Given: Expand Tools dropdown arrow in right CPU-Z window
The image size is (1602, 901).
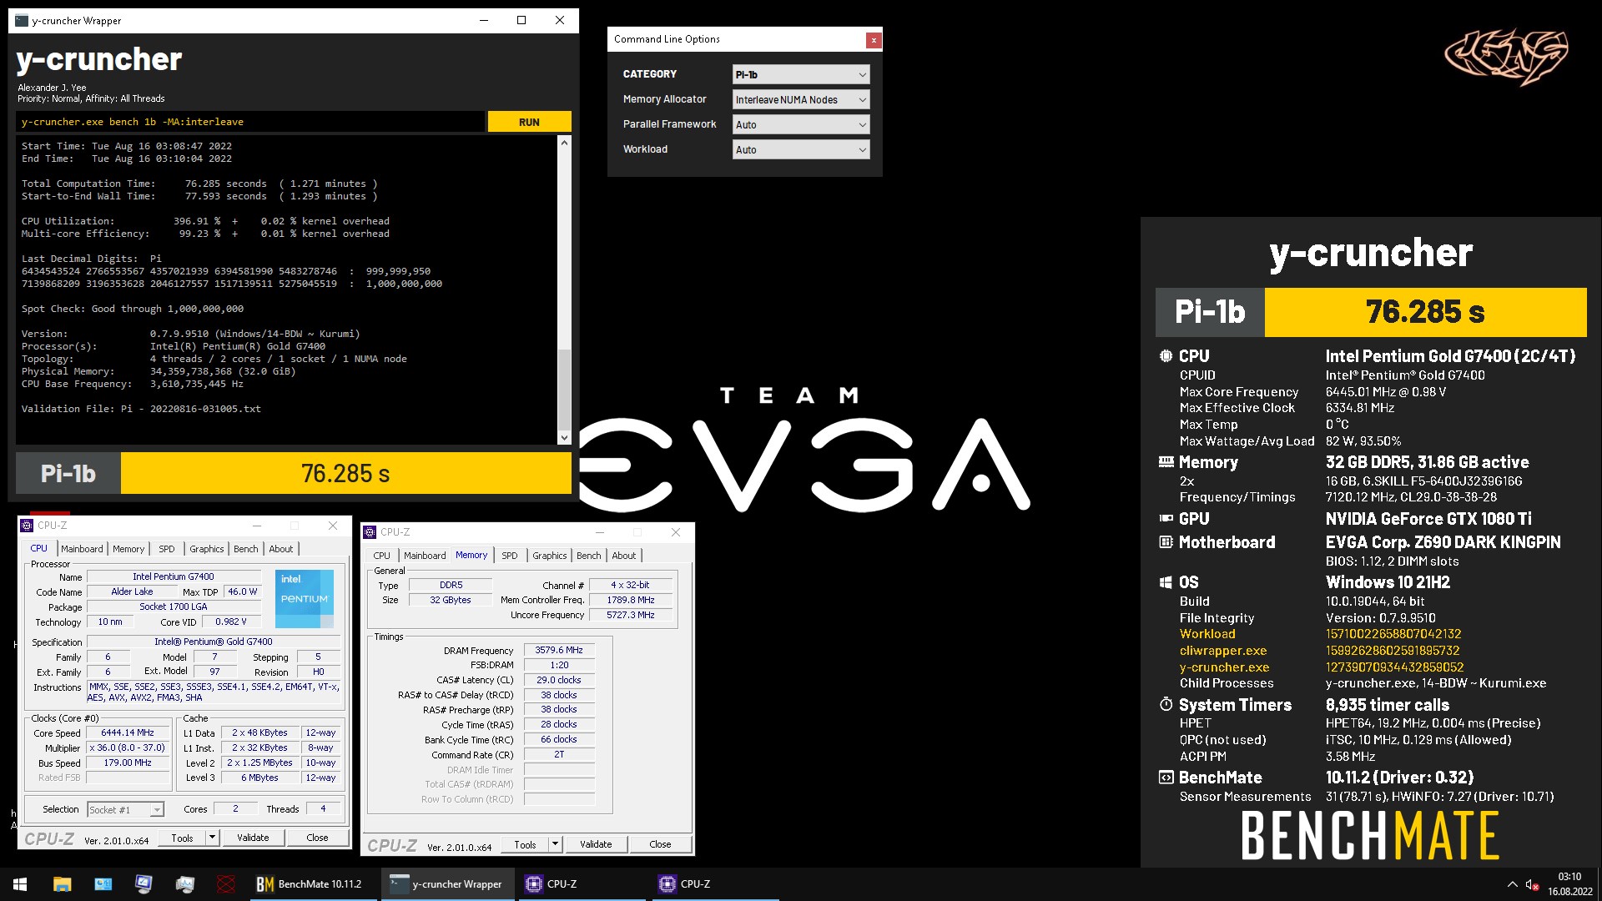Looking at the screenshot, I should (555, 844).
